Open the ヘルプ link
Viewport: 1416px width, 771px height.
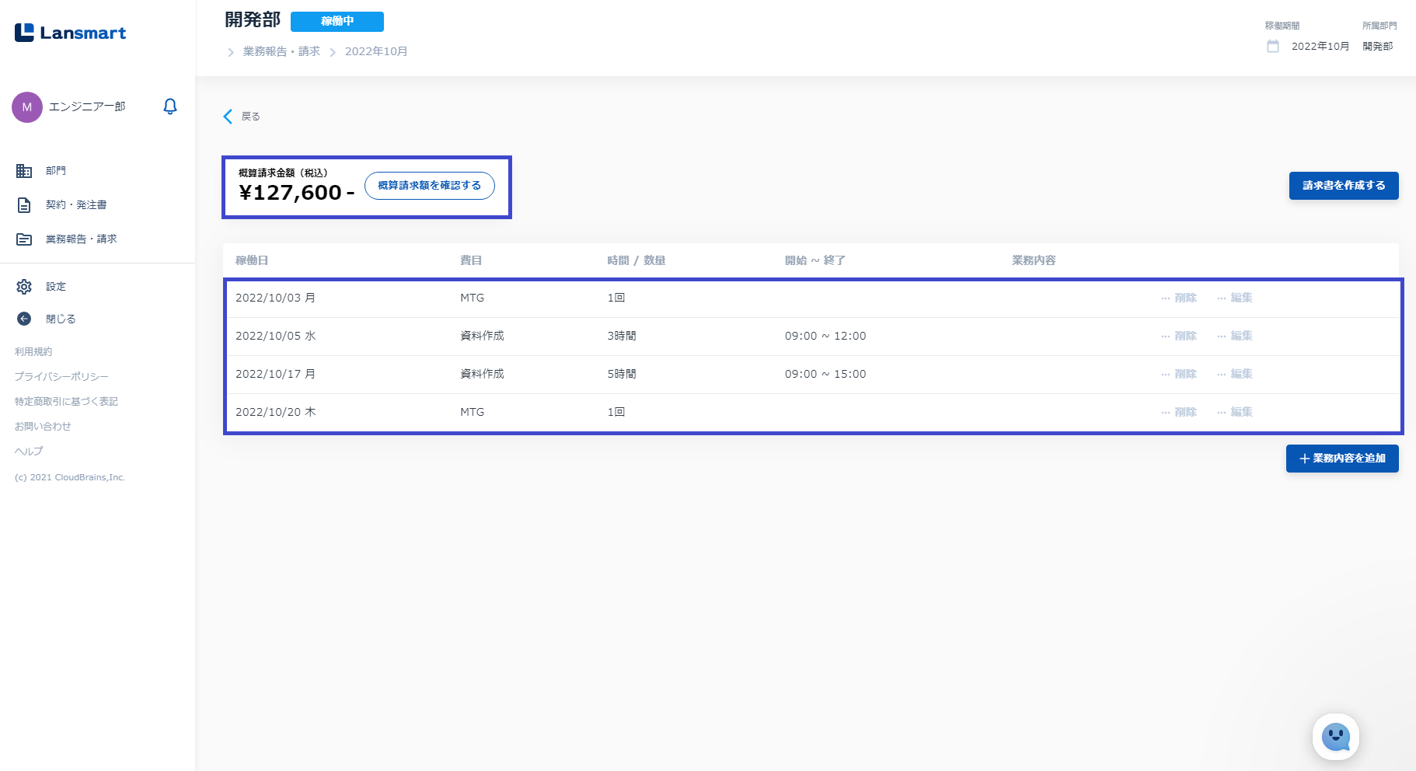click(x=29, y=452)
